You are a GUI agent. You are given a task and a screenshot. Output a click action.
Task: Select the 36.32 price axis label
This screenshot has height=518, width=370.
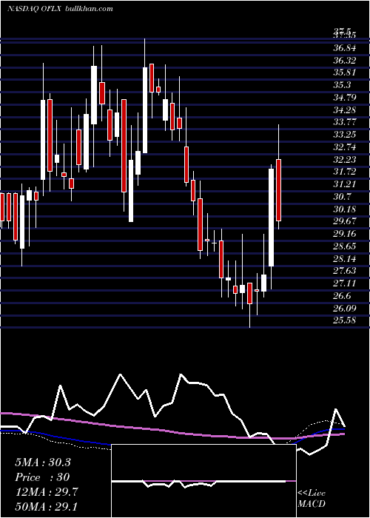[x=345, y=61]
